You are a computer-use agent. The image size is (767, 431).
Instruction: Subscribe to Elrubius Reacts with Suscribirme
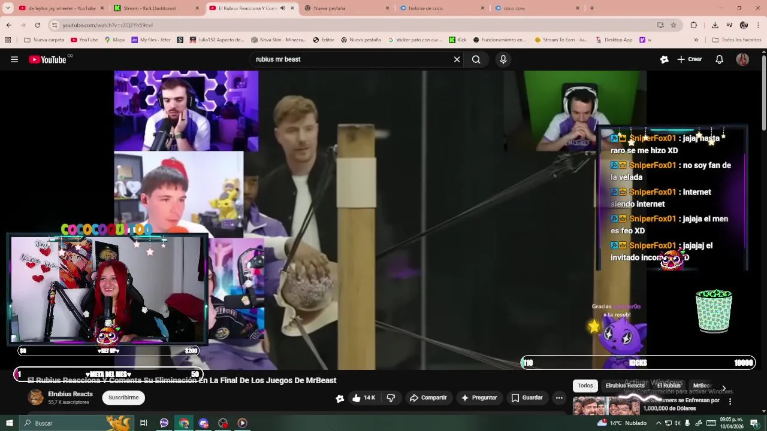[123, 397]
